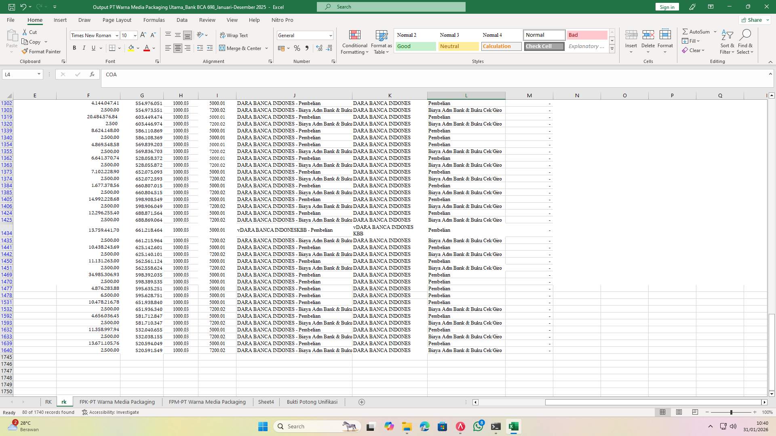Viewport: 776px width, 436px height.
Task: Open the Bukti Potong Unifikasi sheet
Action: click(x=312, y=402)
